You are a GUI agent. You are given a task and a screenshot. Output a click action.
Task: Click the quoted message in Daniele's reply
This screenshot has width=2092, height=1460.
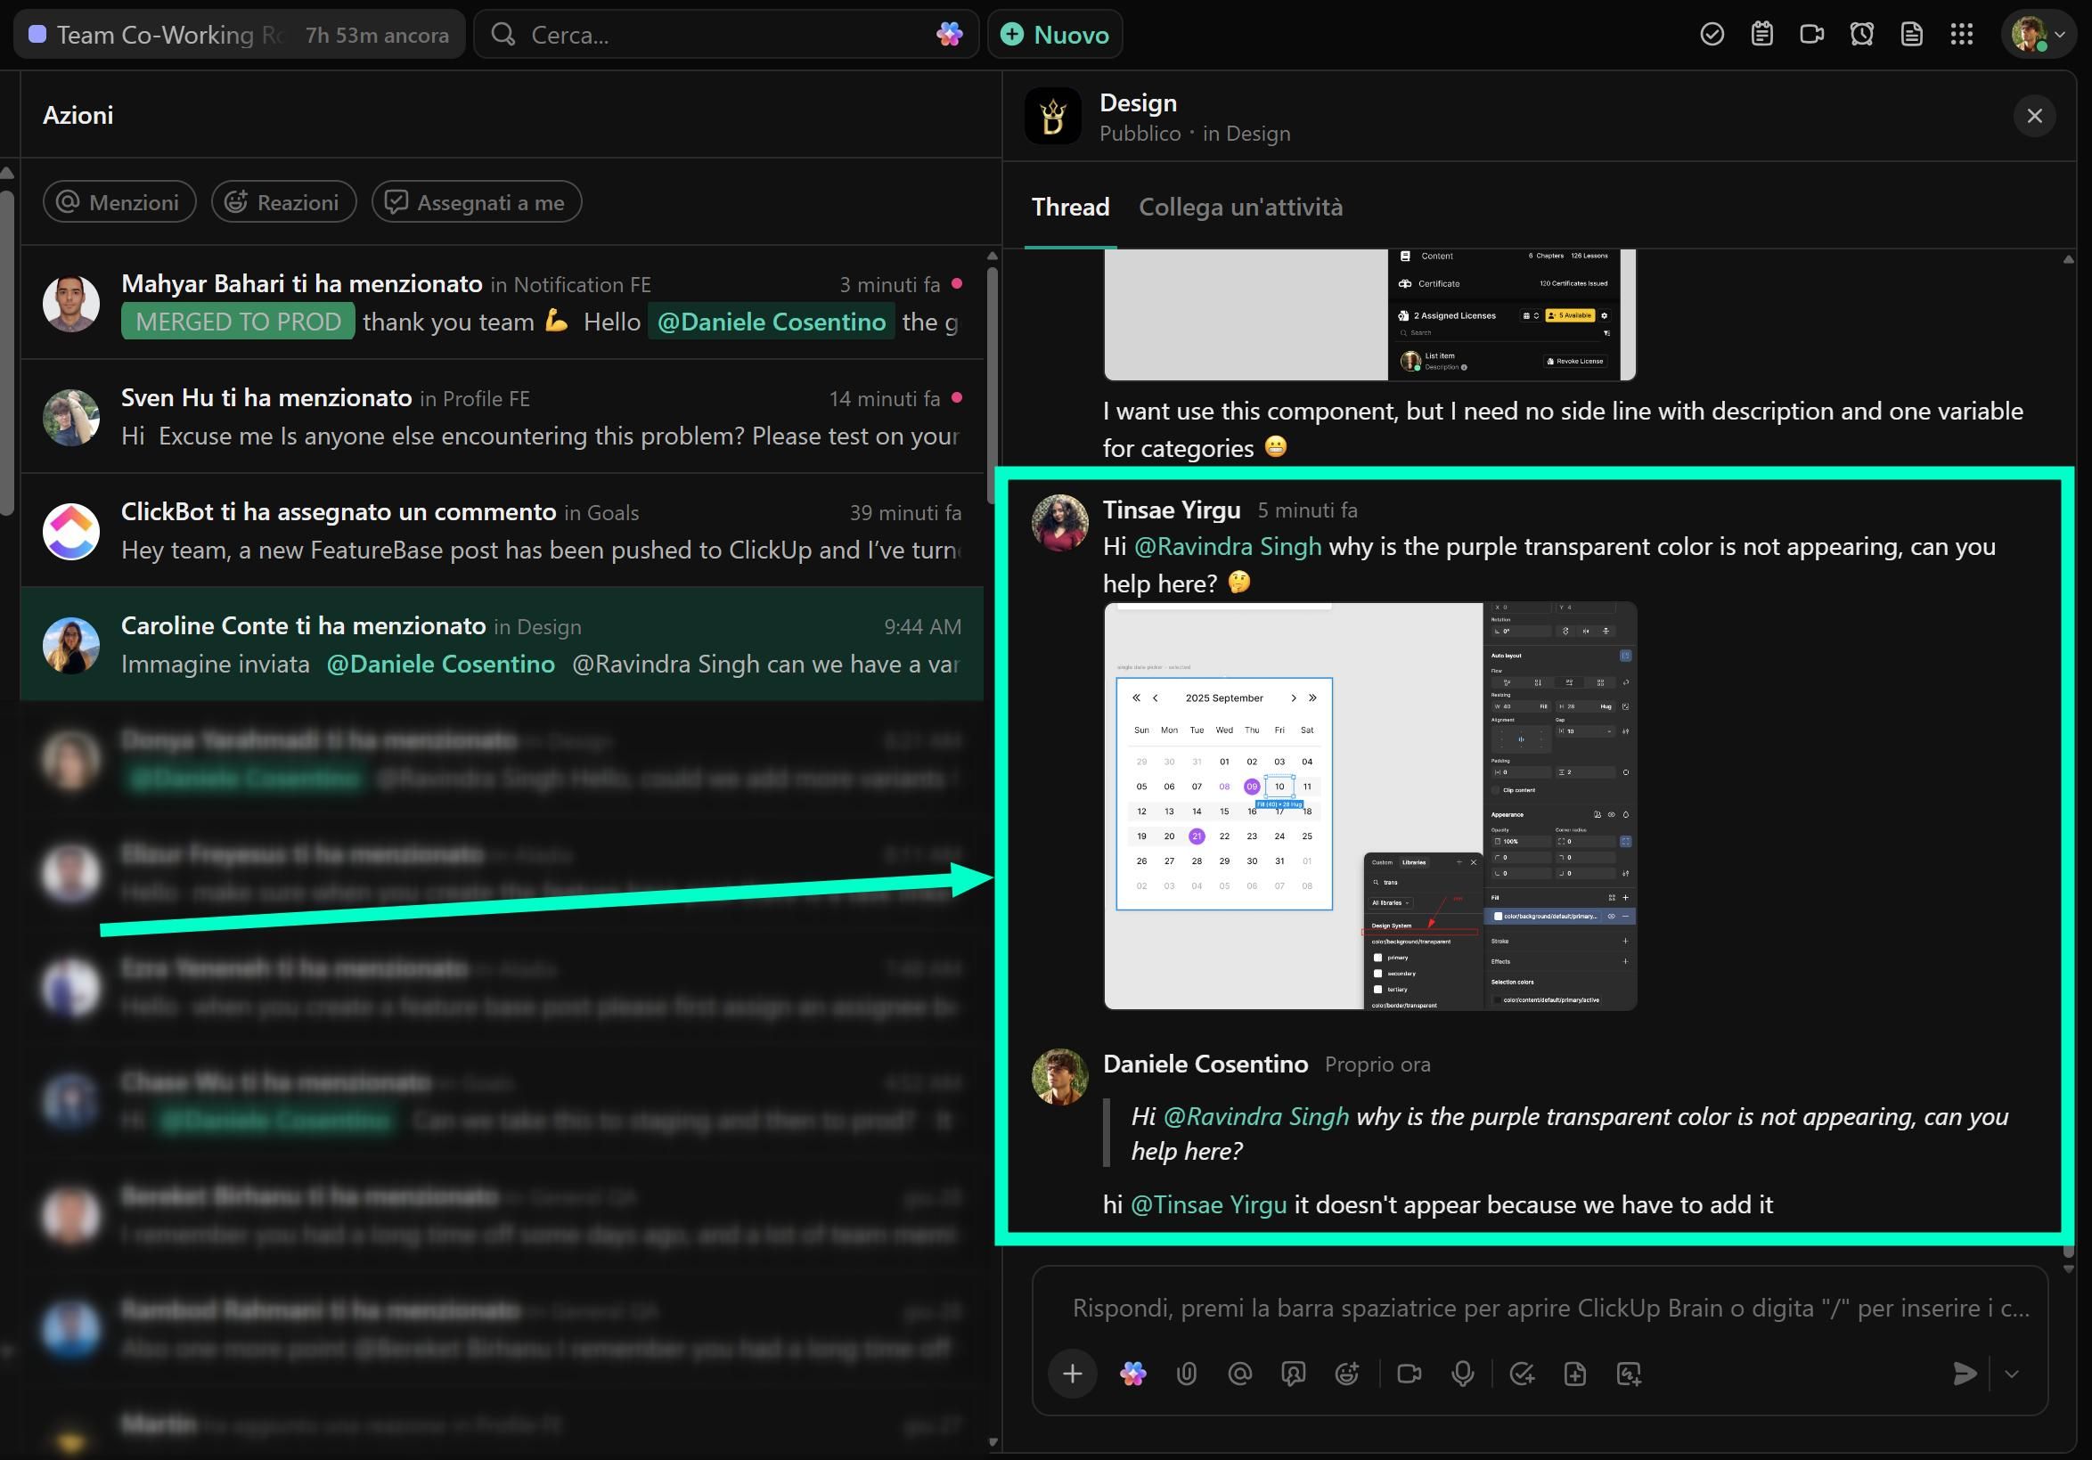pyautogui.click(x=1569, y=1133)
